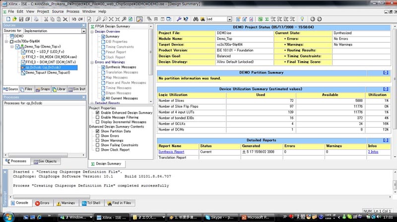397x222 pixels.
Task: Collapse the Errors and Warnings section
Action: (92, 62)
